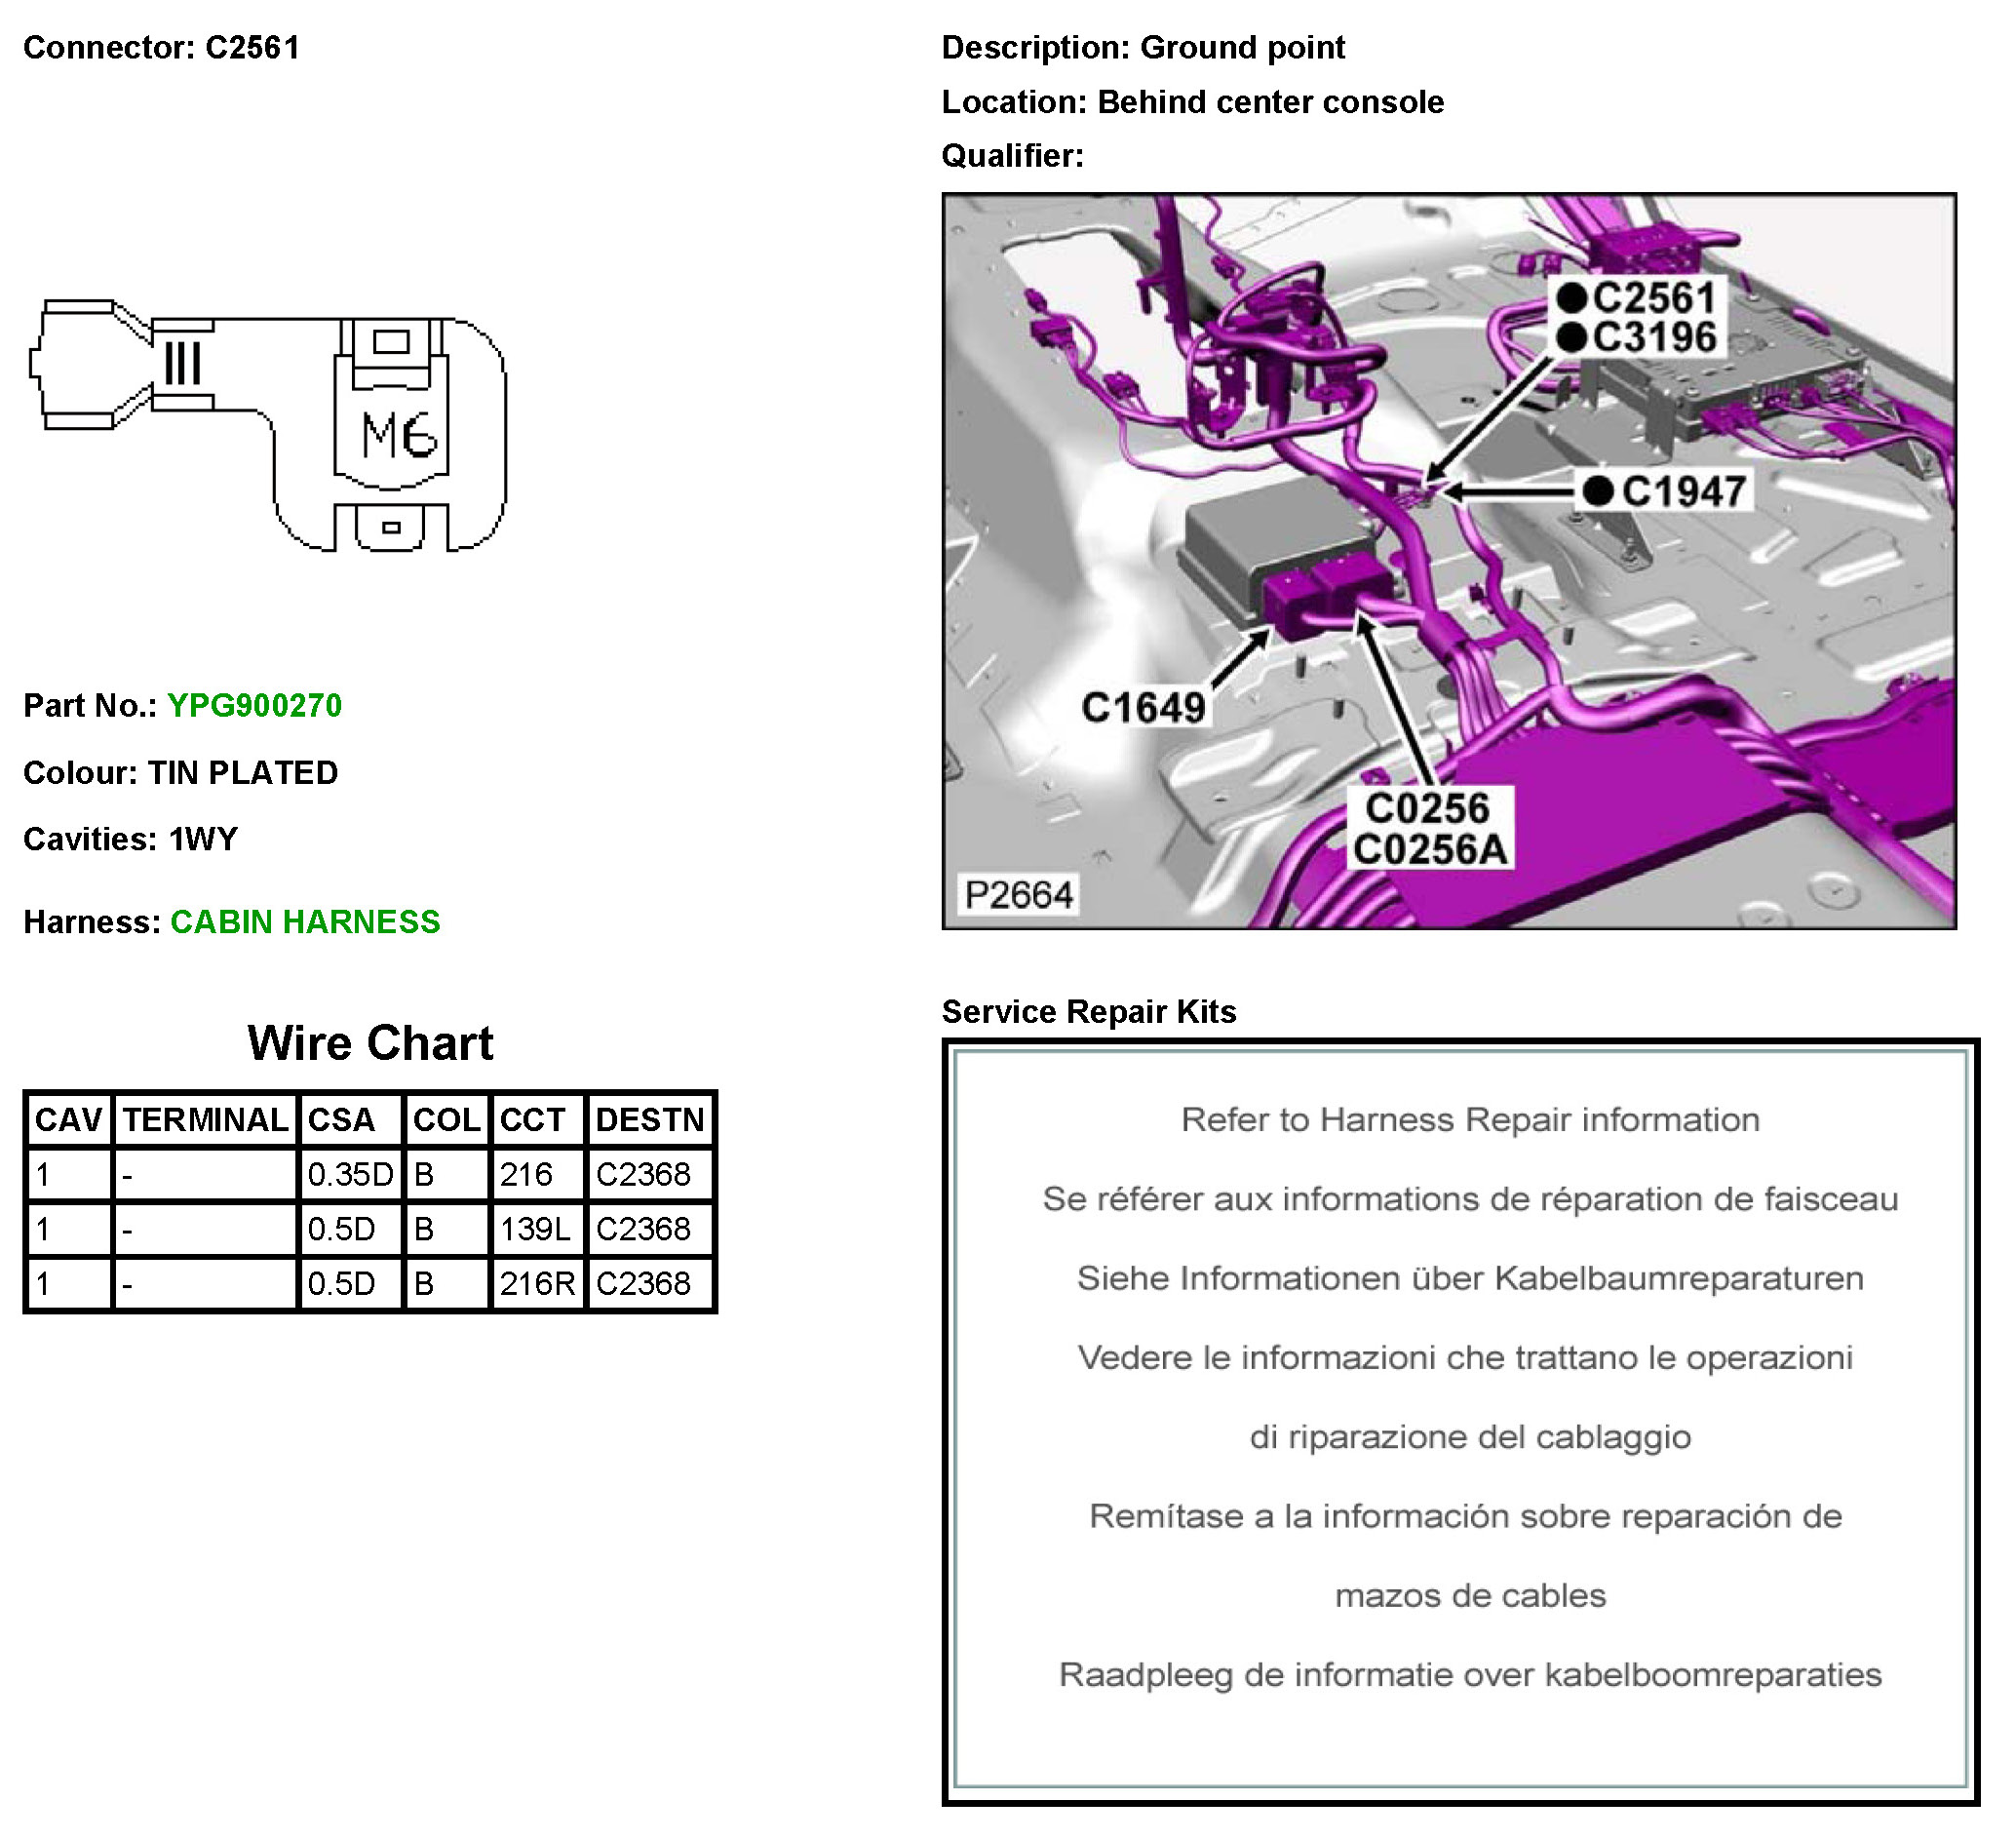The image size is (2016, 1840).
Task: Click the C0256A connector label
Action: [x=1429, y=850]
